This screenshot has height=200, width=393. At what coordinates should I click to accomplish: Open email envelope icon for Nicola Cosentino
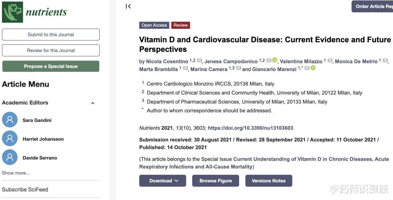199,60
